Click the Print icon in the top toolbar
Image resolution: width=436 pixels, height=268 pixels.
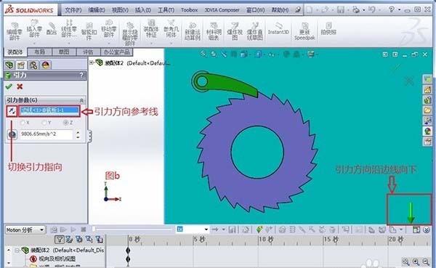[x=356, y=9]
